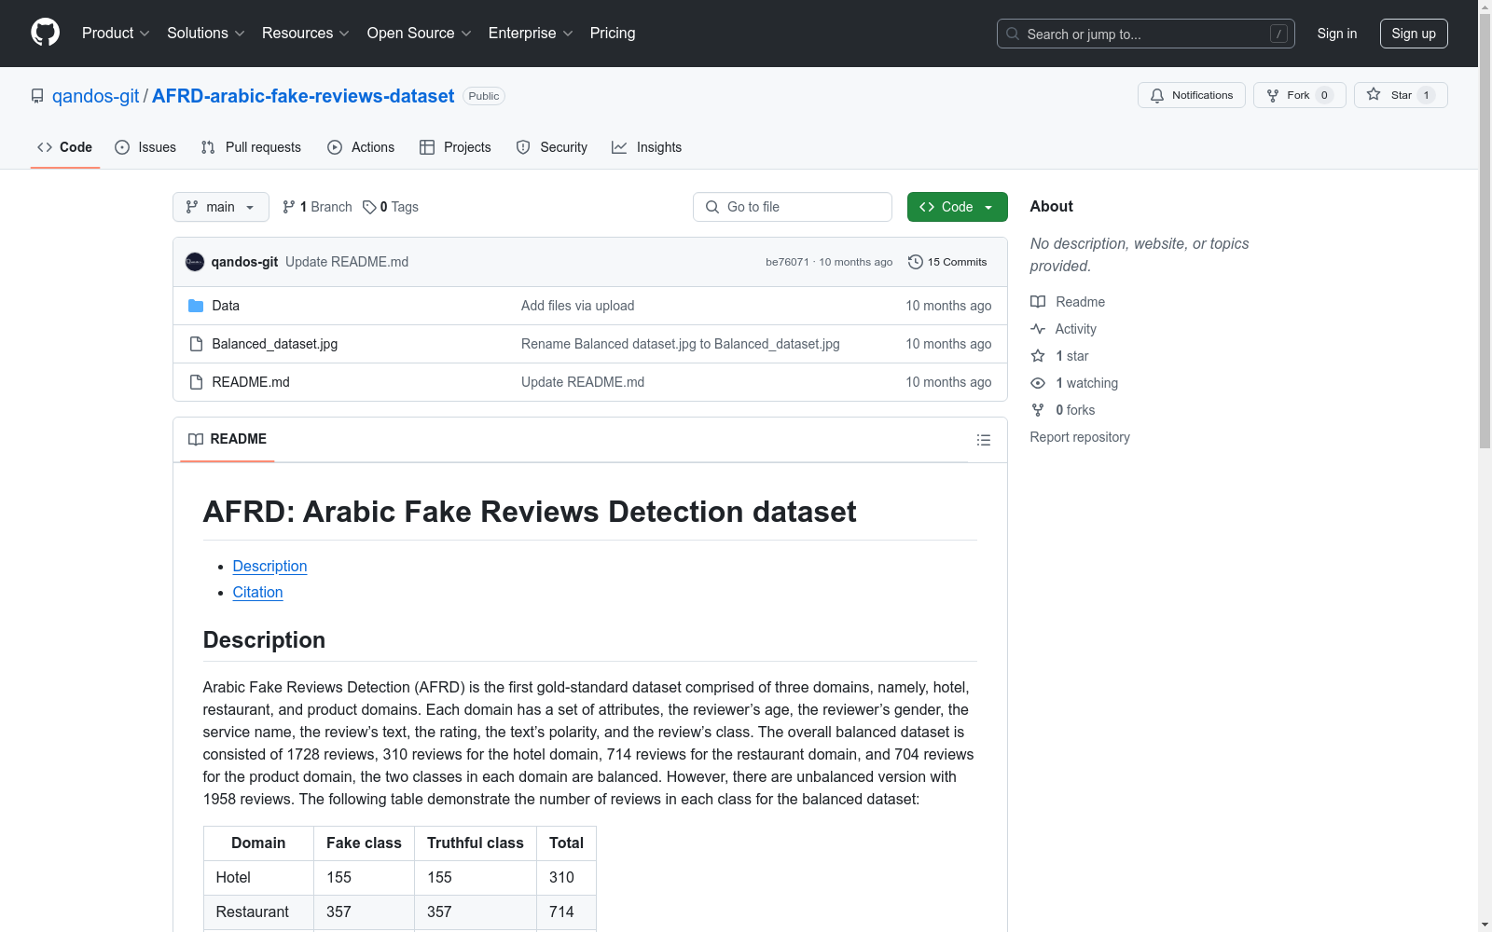Click the star icon beside 1 star

pyautogui.click(x=1038, y=356)
